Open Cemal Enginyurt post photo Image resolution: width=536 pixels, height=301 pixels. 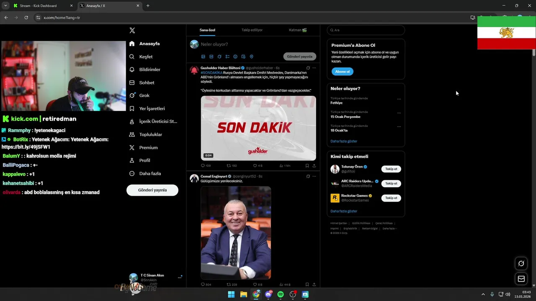(236, 233)
